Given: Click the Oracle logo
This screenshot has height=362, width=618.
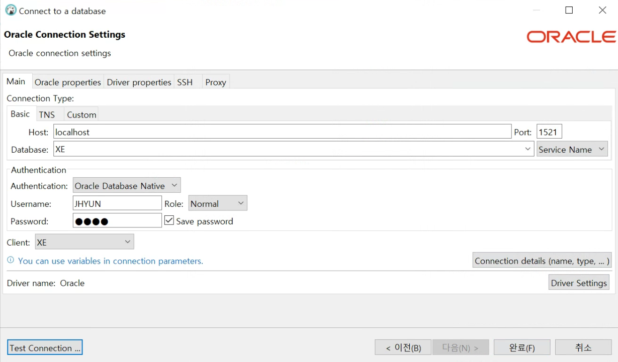Looking at the screenshot, I should [x=571, y=37].
